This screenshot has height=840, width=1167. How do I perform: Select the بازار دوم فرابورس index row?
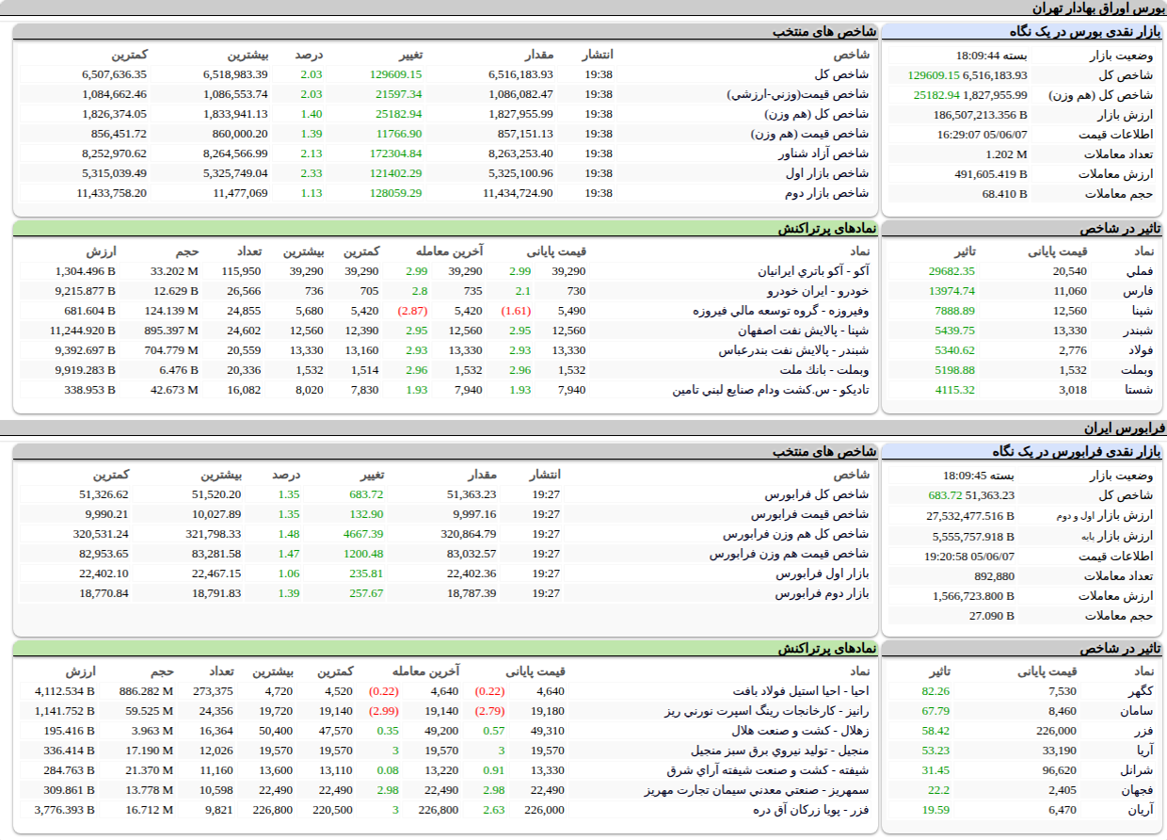click(x=446, y=593)
